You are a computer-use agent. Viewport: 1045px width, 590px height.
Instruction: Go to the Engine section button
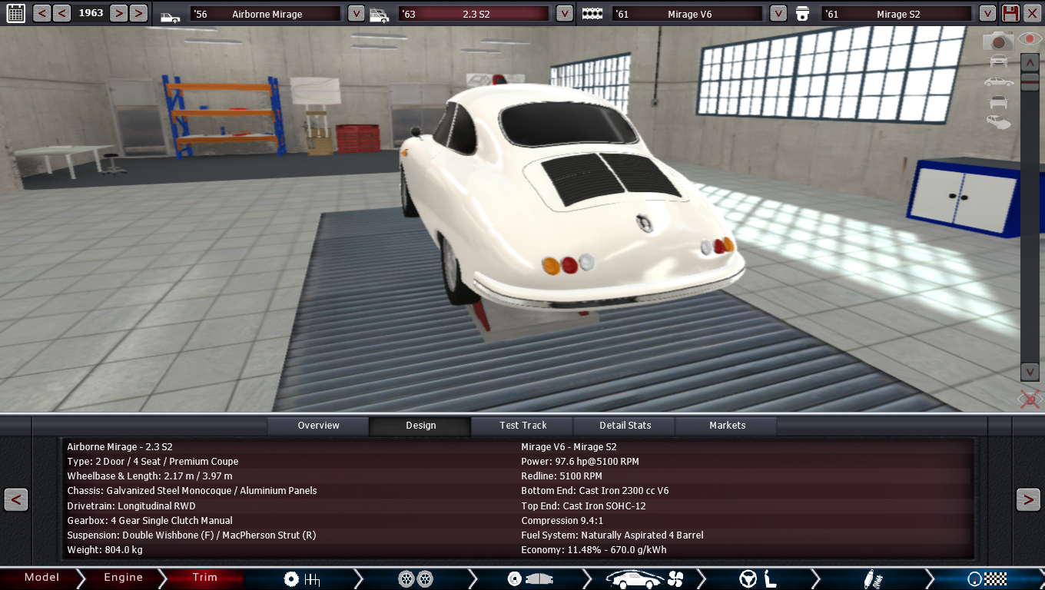pos(123,578)
